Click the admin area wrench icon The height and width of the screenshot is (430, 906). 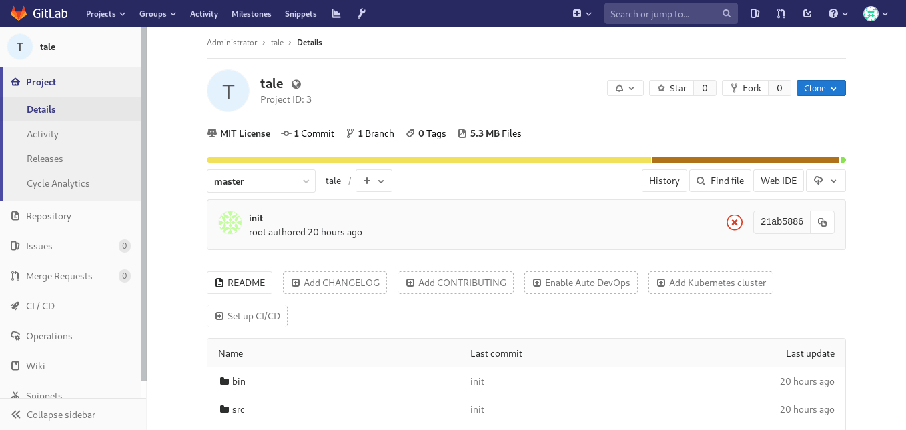tap(362, 13)
